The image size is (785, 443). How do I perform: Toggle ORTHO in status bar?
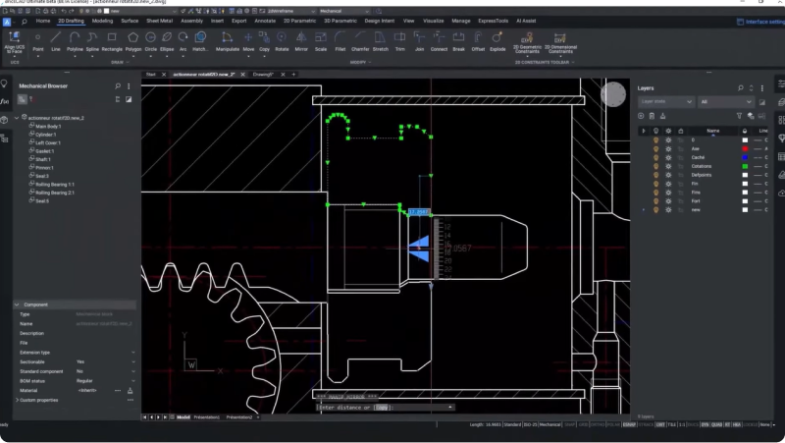(x=597, y=424)
